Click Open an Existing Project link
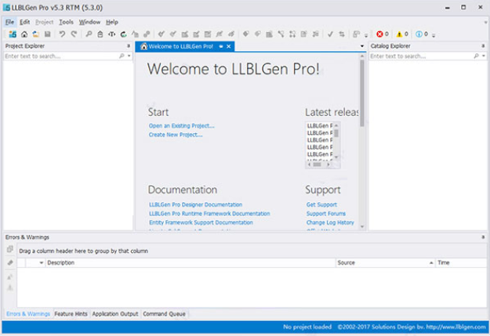This screenshot has height=336, width=490. pyautogui.click(x=181, y=125)
